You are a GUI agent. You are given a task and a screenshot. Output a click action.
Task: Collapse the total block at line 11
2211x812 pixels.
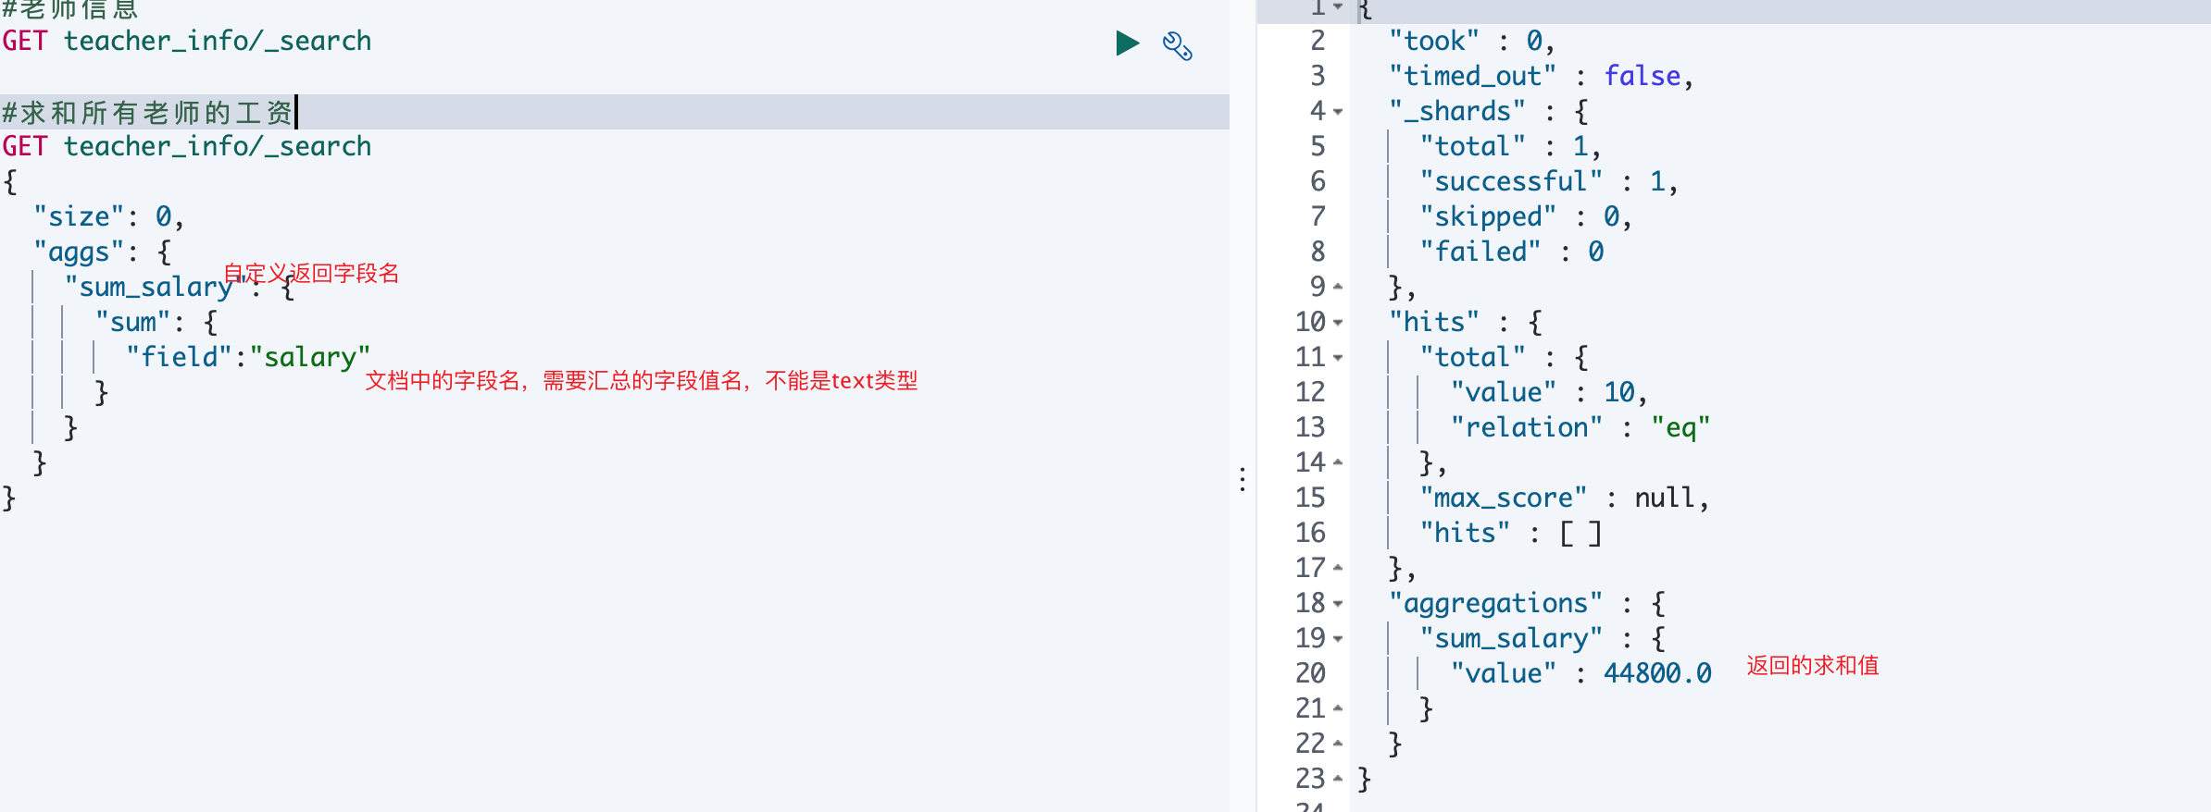[x=1338, y=358]
